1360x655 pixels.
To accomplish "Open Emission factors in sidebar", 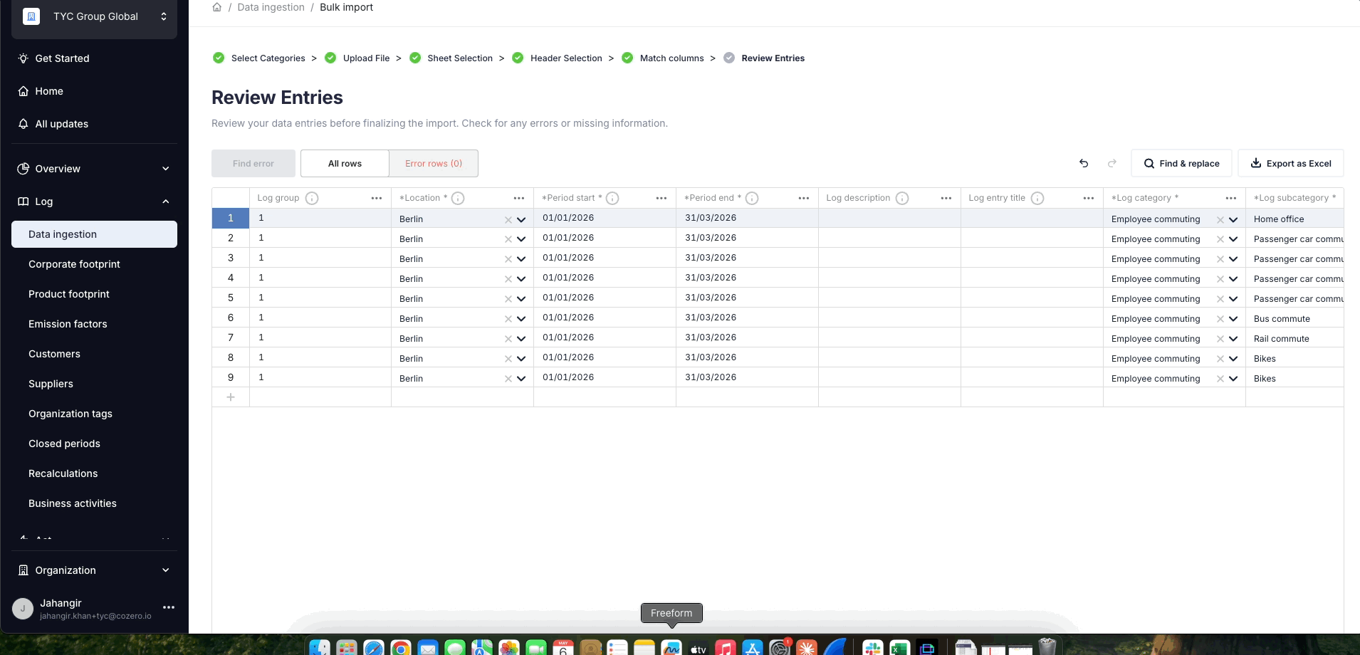I will tap(68, 324).
